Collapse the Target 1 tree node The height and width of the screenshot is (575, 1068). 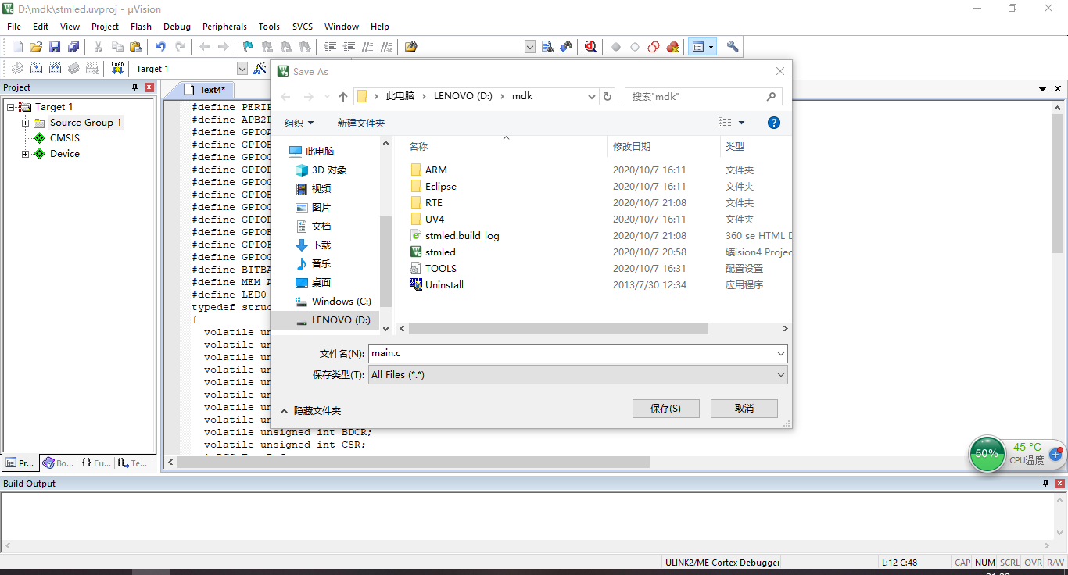[x=10, y=107]
